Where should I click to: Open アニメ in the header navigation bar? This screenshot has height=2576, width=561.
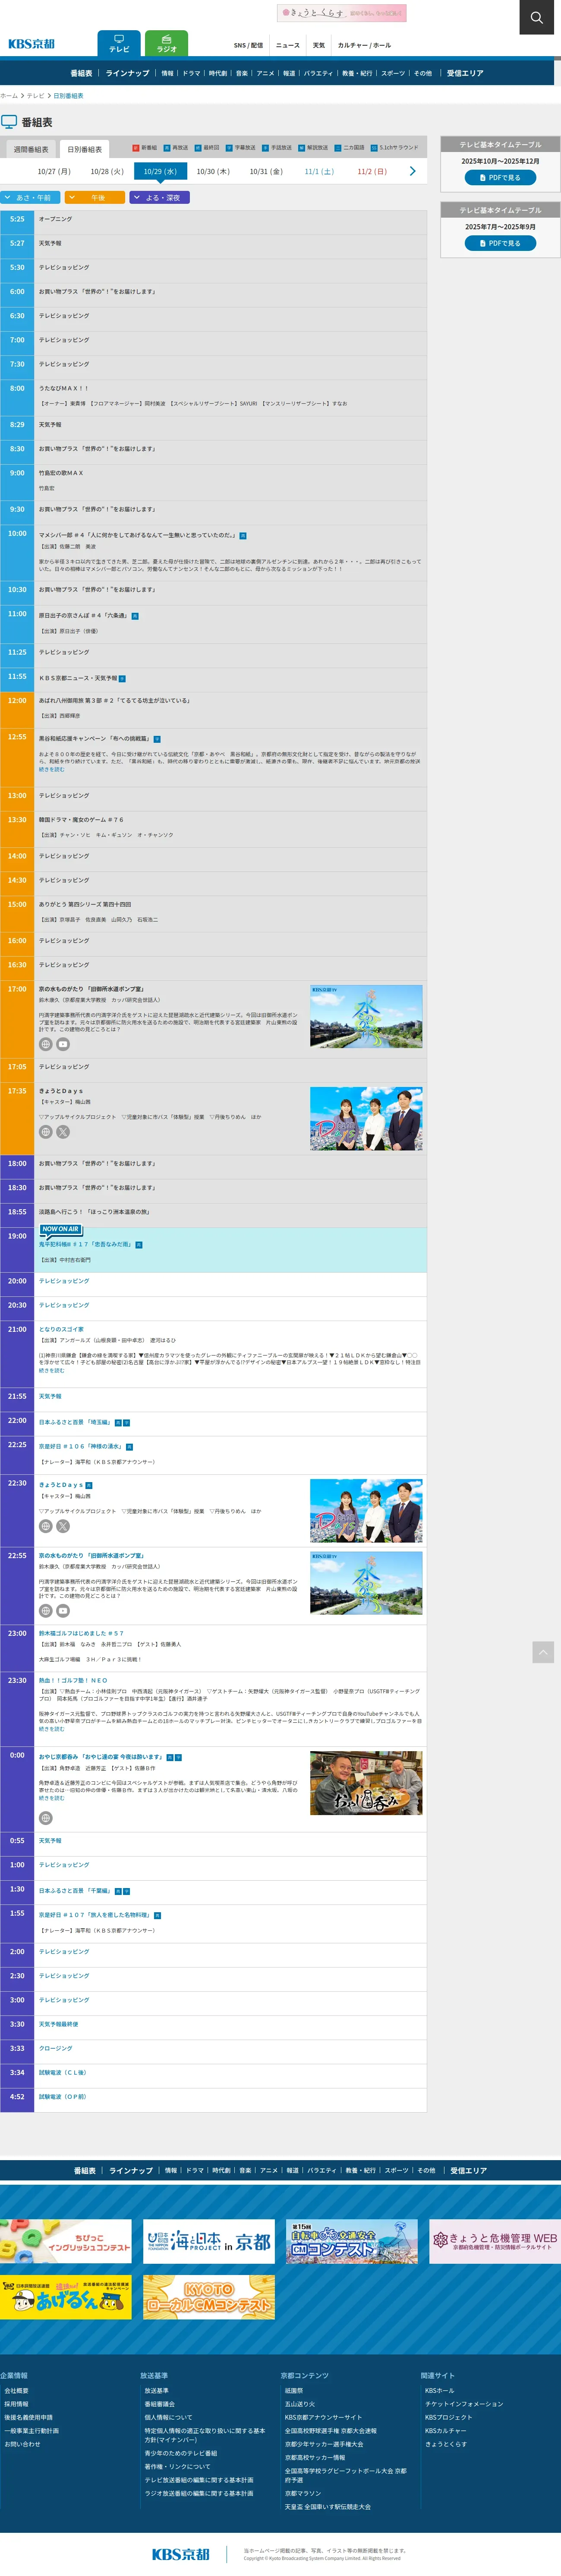[x=265, y=73]
